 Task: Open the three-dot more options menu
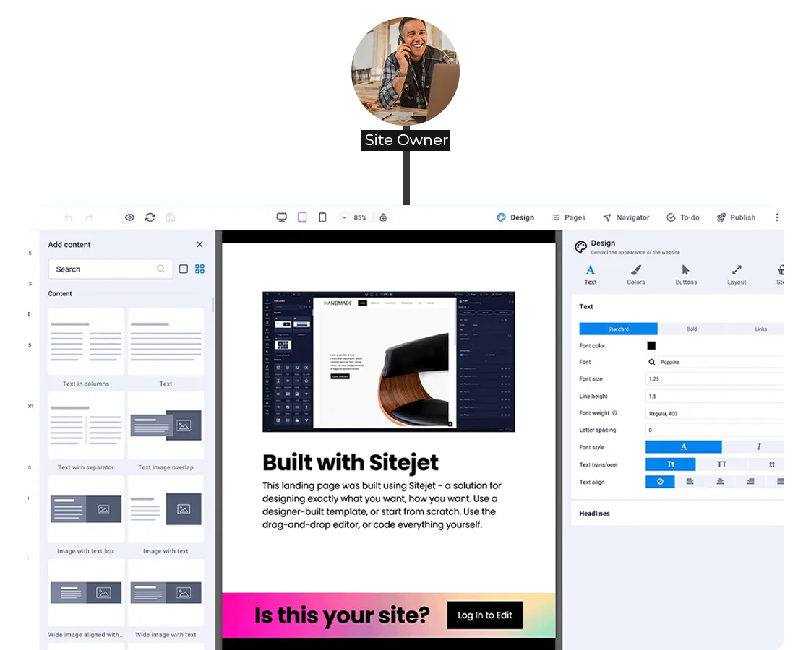(777, 217)
